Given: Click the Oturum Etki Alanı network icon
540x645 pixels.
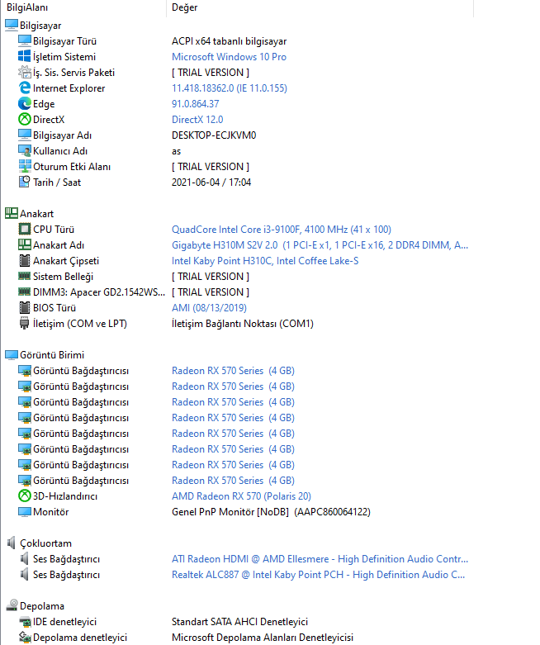Looking at the screenshot, I should tap(25, 166).
